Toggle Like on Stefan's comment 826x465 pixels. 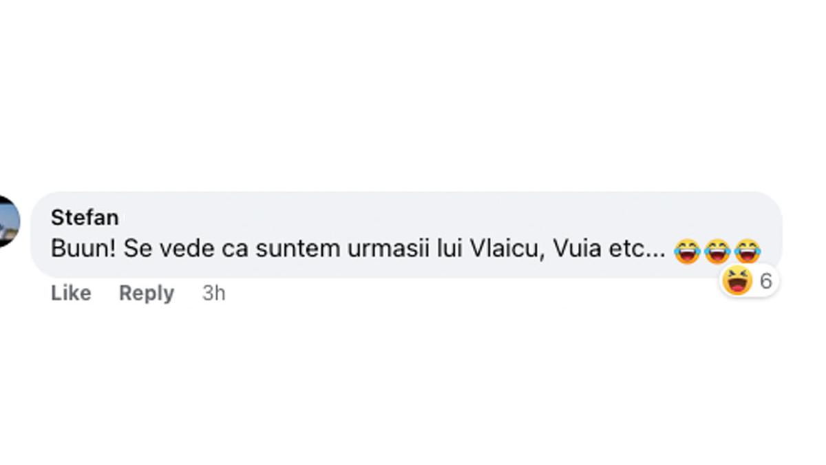[70, 293]
